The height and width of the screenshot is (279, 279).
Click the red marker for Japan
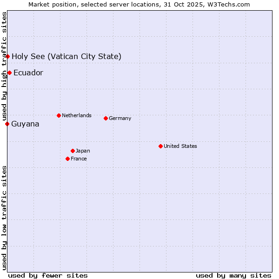pyautogui.click(x=73, y=151)
